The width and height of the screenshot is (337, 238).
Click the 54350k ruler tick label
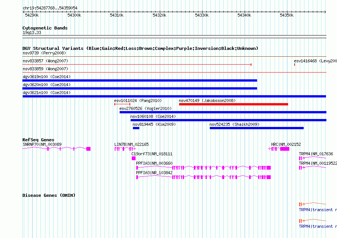click(287, 15)
